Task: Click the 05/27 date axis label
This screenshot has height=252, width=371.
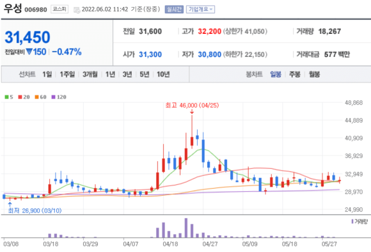Action: [329, 244]
